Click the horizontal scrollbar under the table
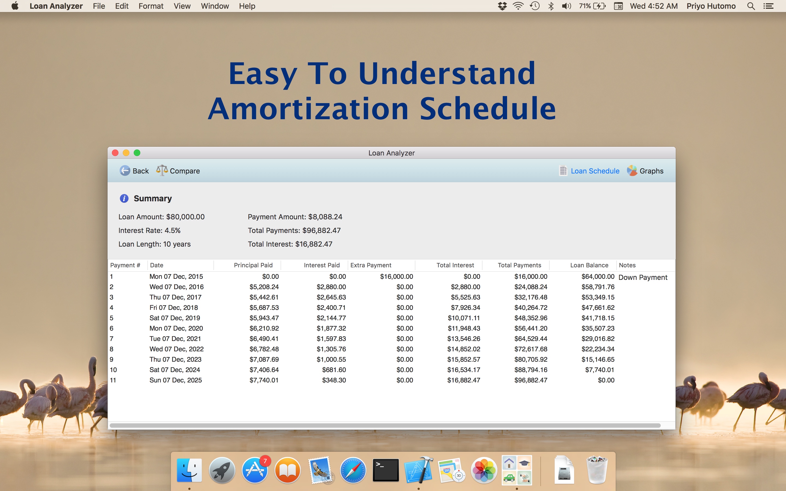Image resolution: width=786 pixels, height=491 pixels. (385, 425)
